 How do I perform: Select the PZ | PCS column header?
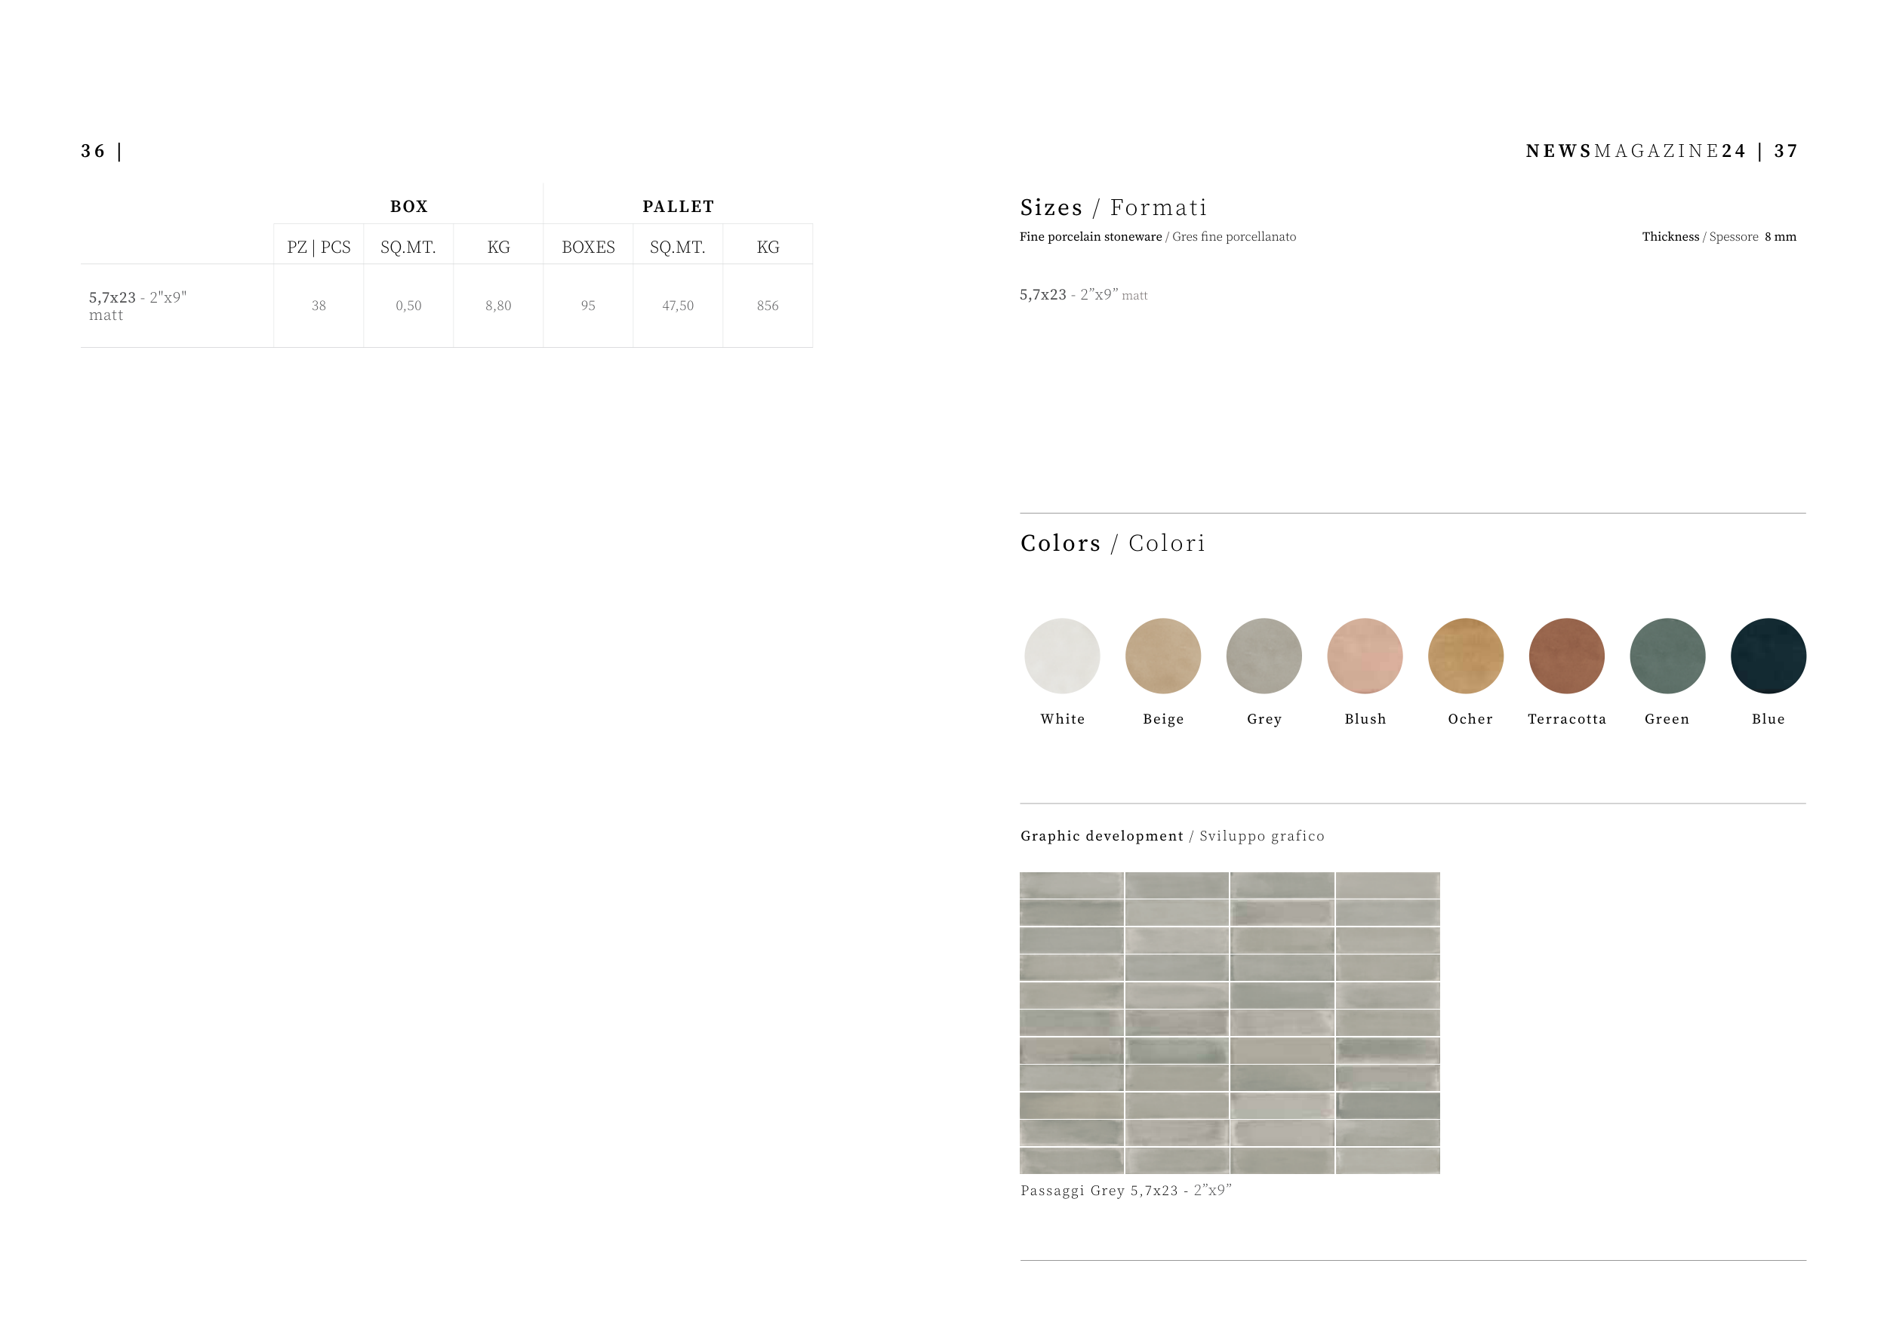(319, 247)
